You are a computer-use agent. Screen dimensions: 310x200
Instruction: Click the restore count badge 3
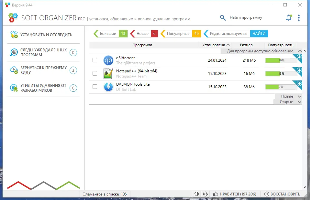pos(73,70)
